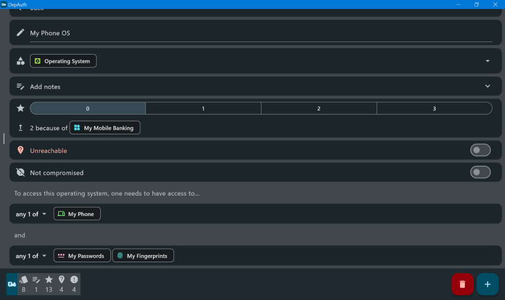This screenshot has height=300, width=505.
Task: Toggle the Not compromised switch
Action: [480, 172]
